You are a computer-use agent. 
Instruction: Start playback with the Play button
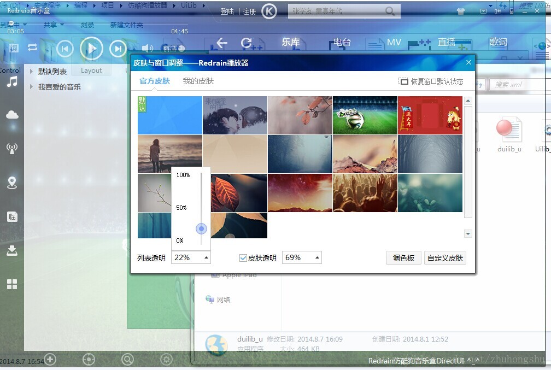[x=91, y=49]
